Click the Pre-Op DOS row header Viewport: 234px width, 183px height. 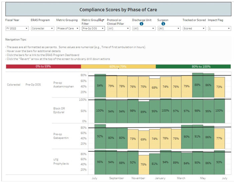pyautogui.click(x=33, y=85)
